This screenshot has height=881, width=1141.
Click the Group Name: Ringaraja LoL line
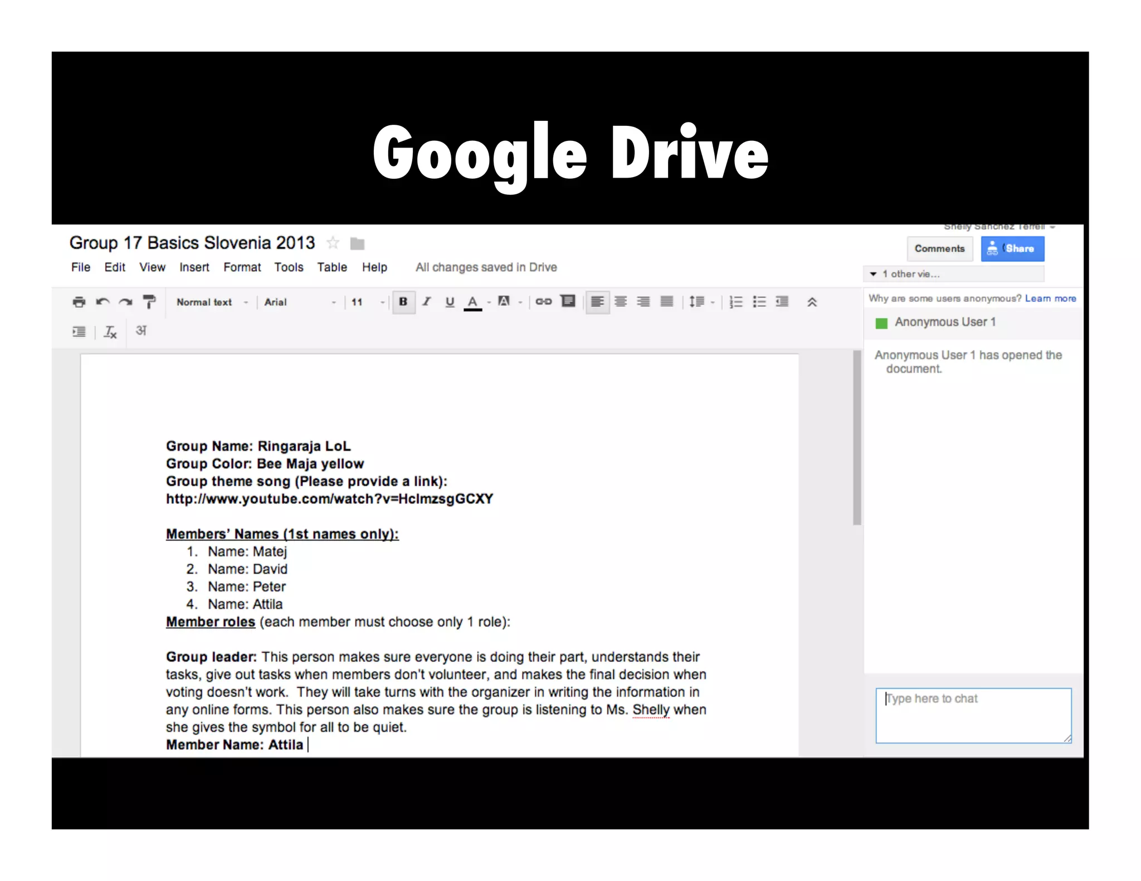(259, 447)
